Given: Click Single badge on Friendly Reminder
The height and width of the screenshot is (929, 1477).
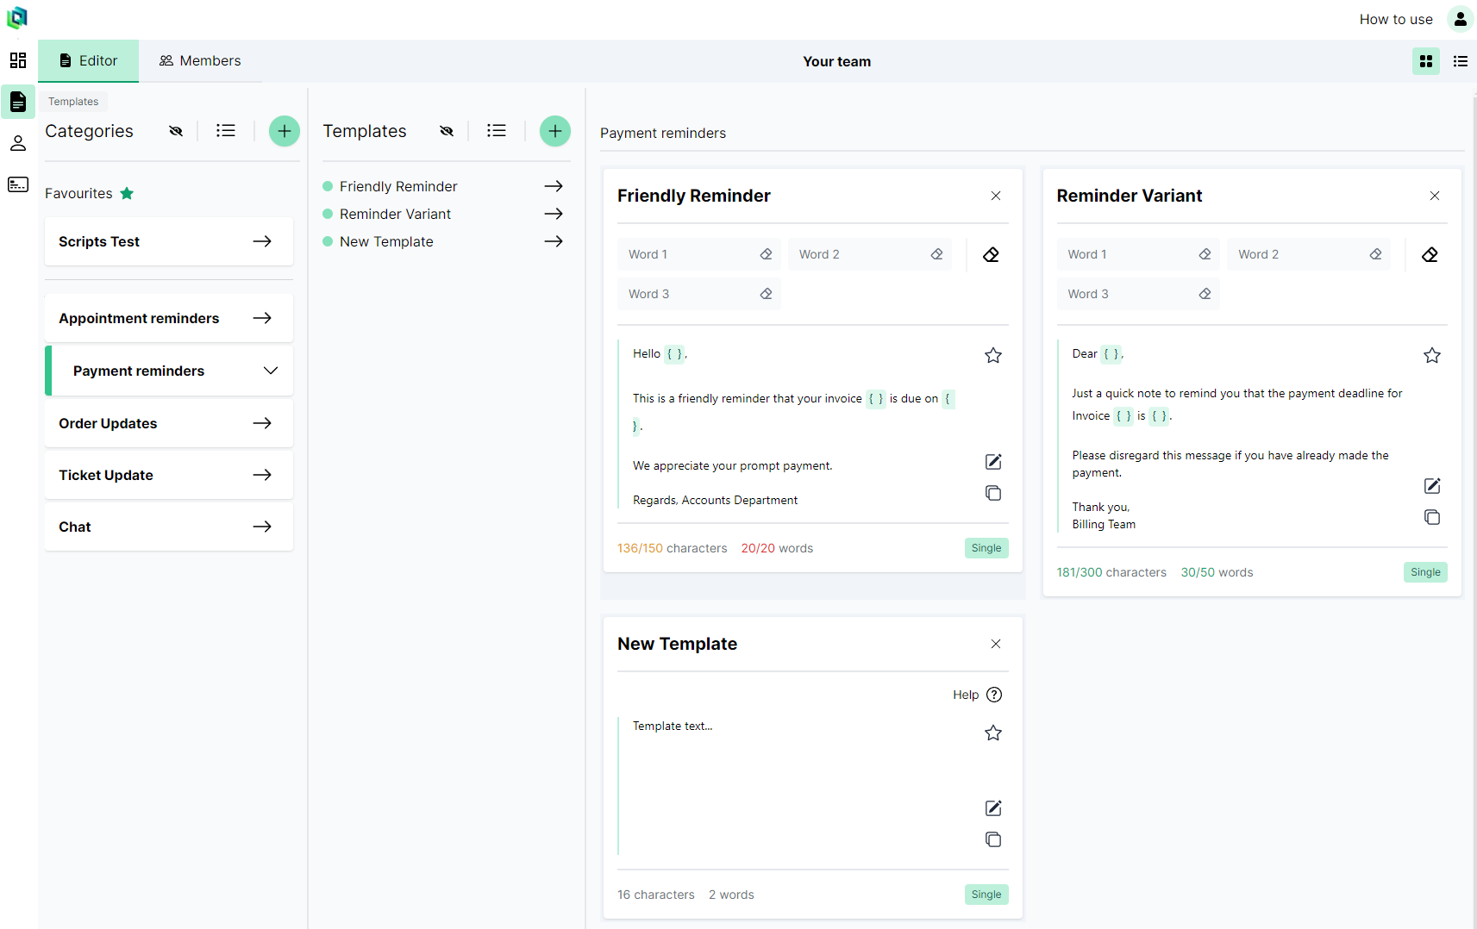Looking at the screenshot, I should pyautogui.click(x=986, y=548).
